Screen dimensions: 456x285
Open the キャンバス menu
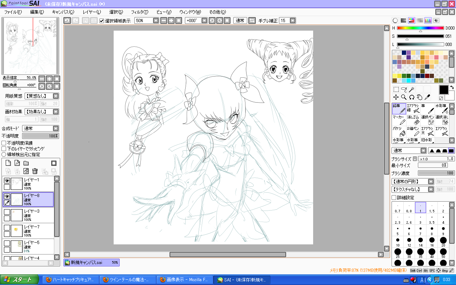(63, 12)
